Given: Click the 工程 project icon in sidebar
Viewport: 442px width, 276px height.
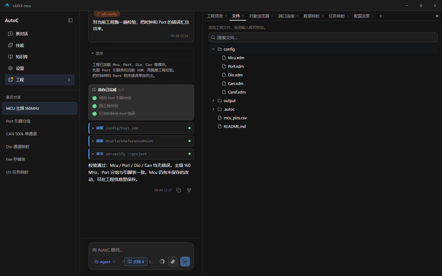Looking at the screenshot, I should [10, 80].
